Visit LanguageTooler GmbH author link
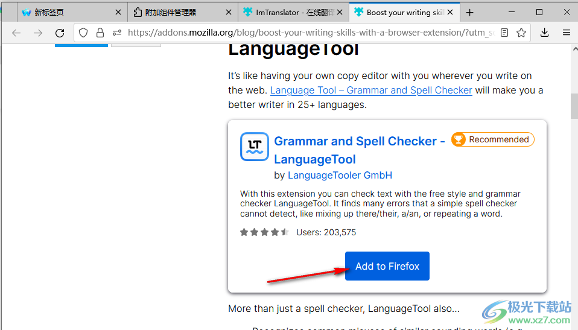Screen dimensions: 578x330 340,175
